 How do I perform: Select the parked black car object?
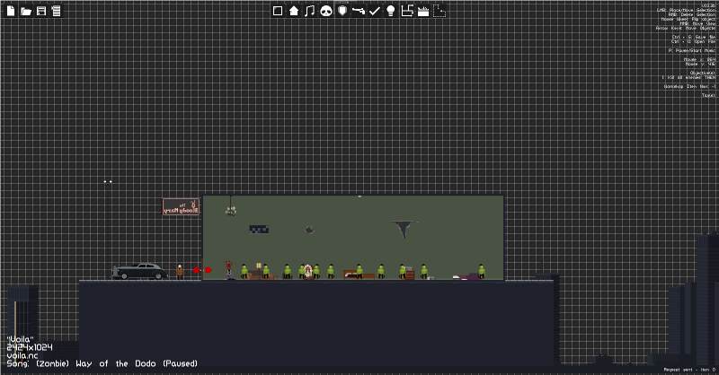(x=140, y=271)
